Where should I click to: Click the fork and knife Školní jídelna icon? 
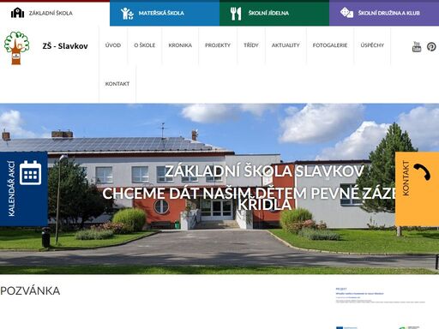(x=236, y=14)
